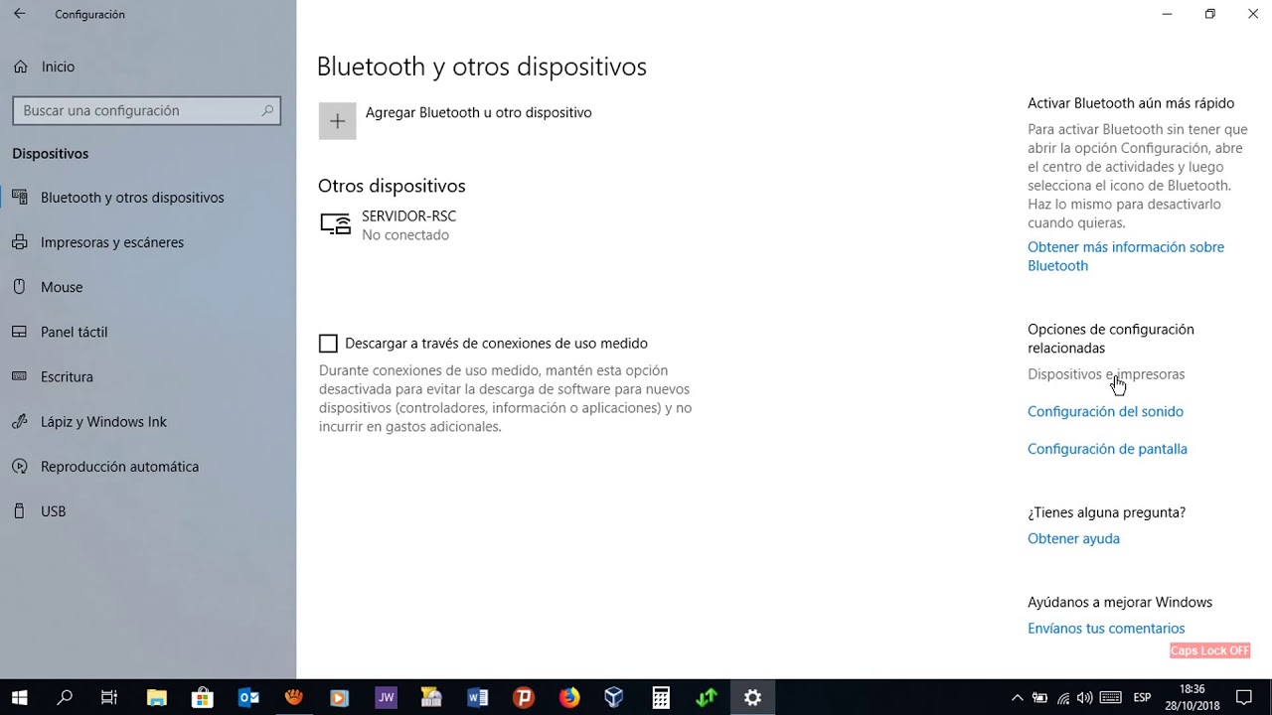Viewport: 1272px width, 715px height.
Task: Open Reproducción automática section
Action: tap(119, 467)
